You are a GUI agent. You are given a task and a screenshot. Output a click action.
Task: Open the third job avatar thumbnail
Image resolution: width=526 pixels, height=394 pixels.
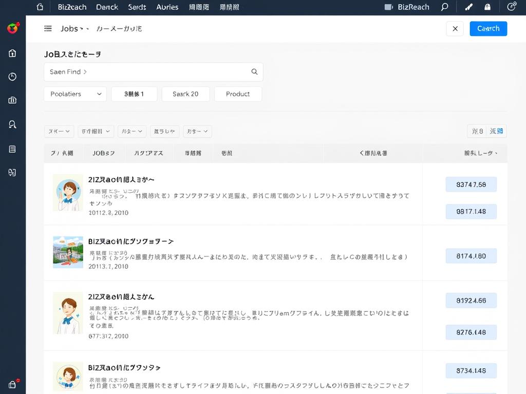click(x=68, y=313)
